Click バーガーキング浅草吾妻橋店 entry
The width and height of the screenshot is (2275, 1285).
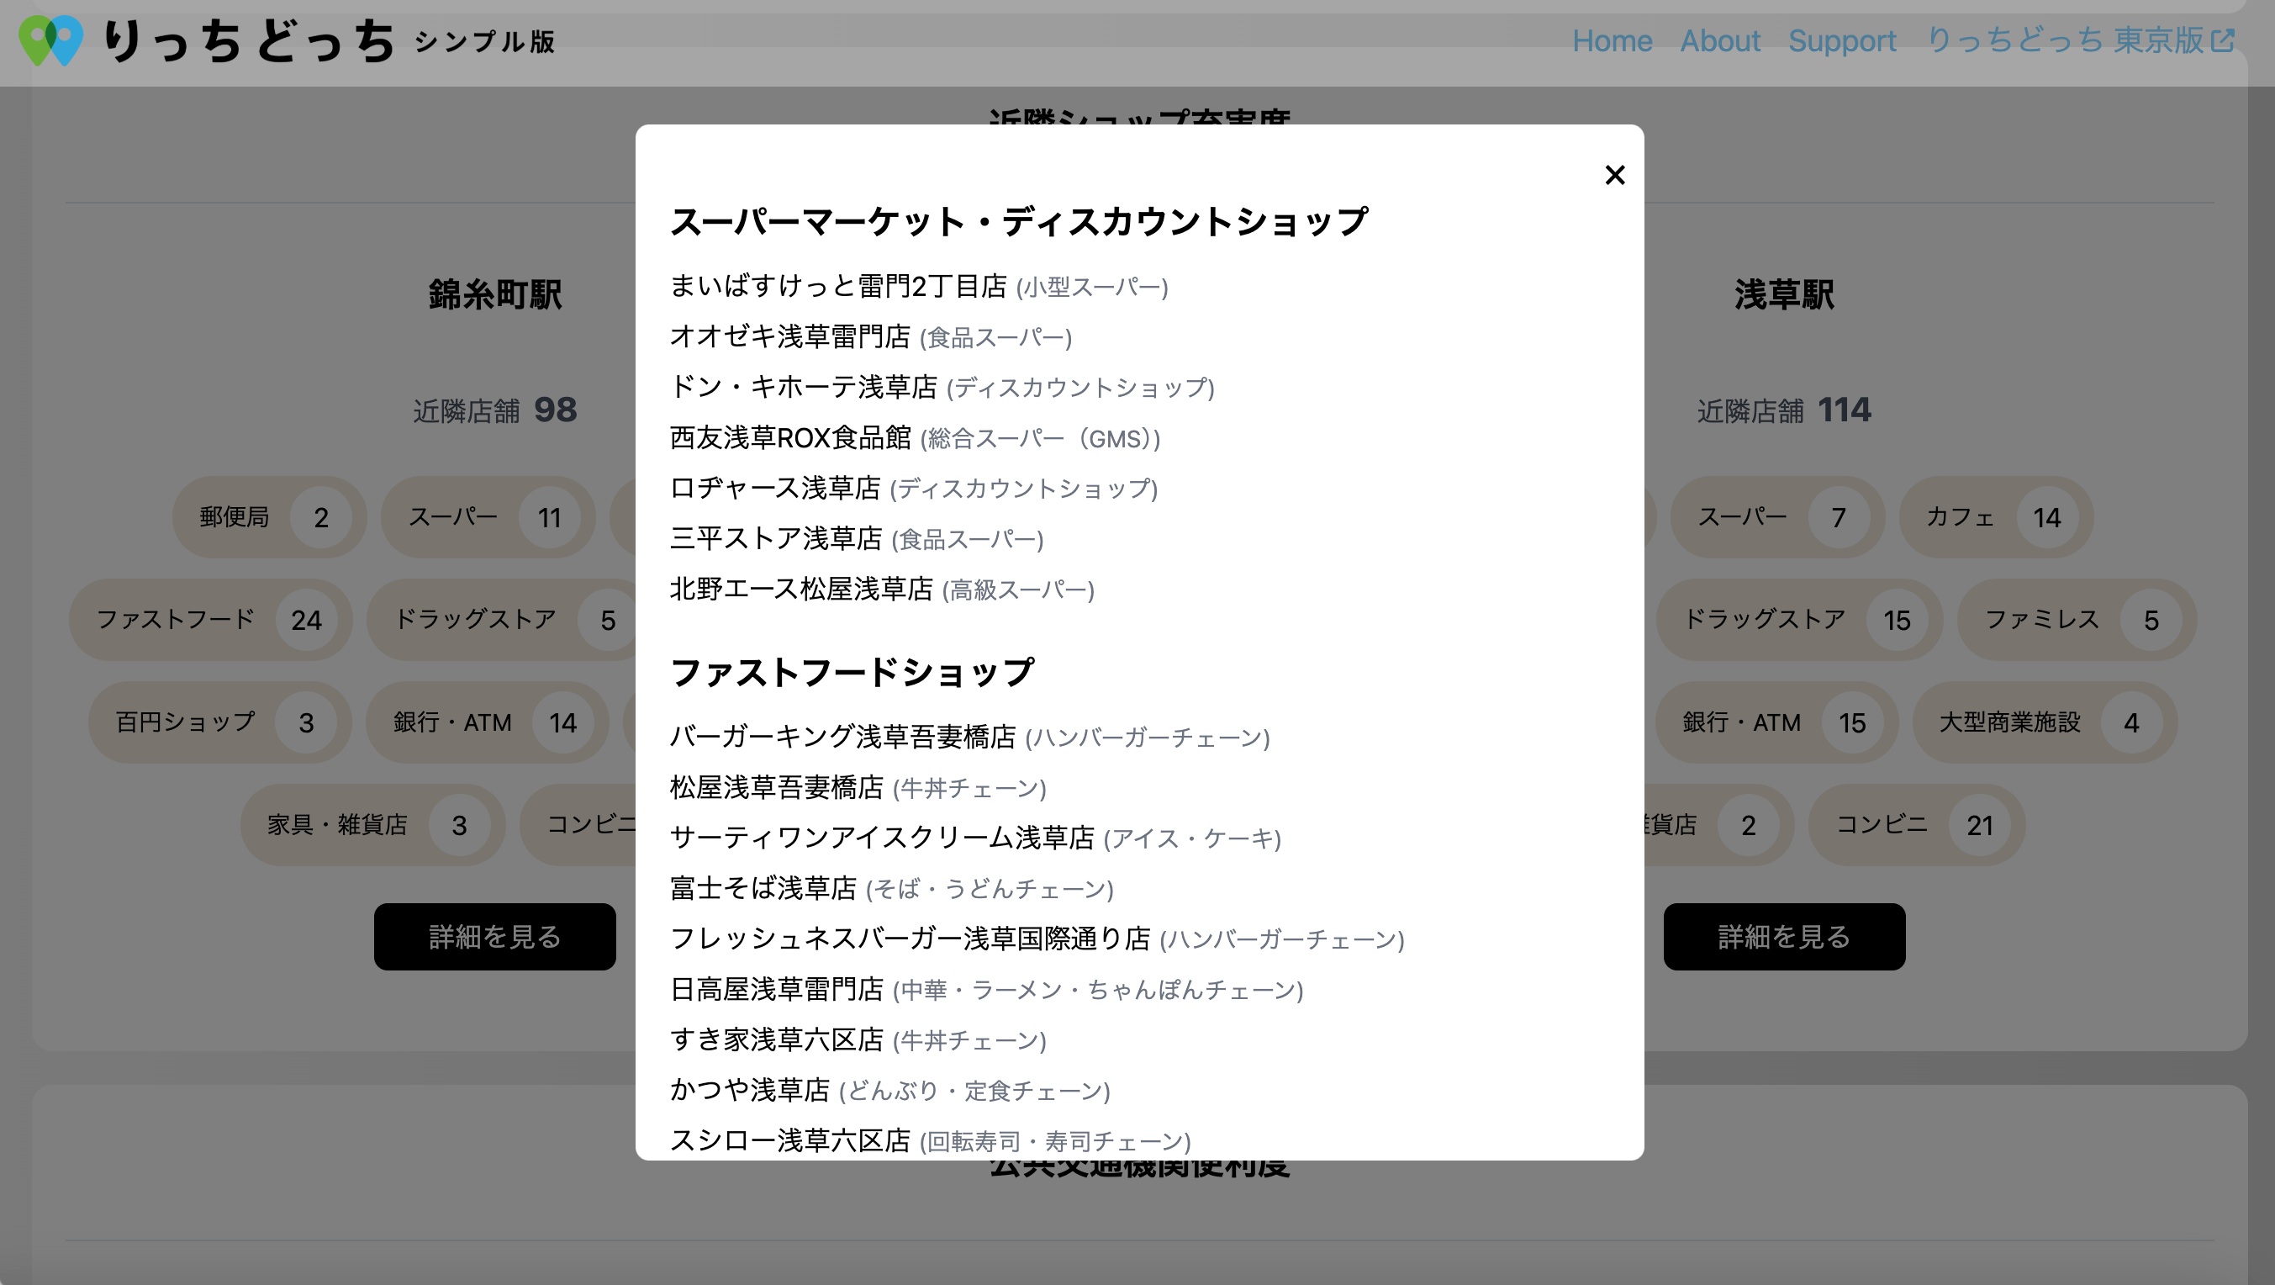[x=842, y=736]
